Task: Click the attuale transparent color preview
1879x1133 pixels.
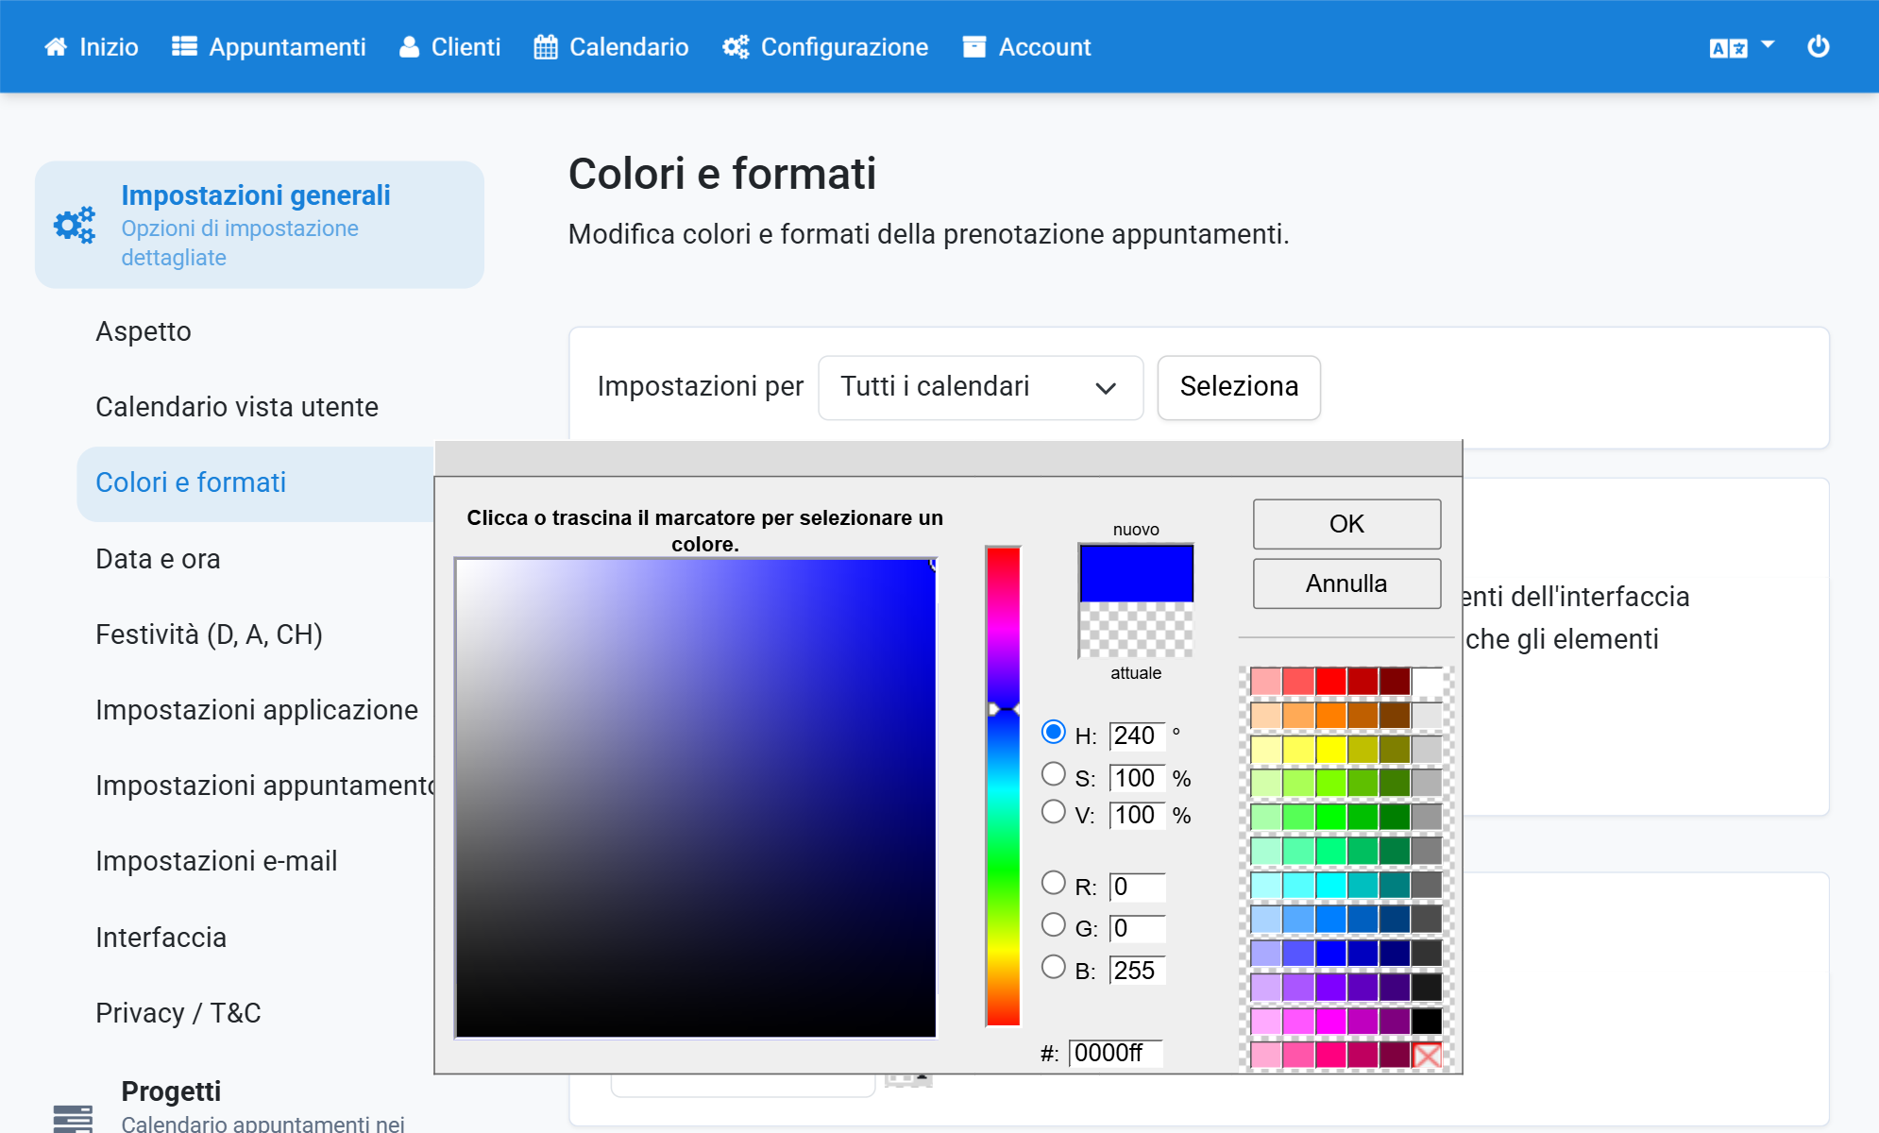Action: coord(1136,629)
